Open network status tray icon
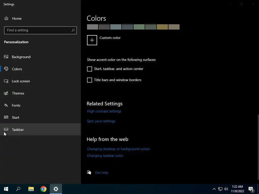Viewport: 259px width, 194px height. (x=220, y=189)
